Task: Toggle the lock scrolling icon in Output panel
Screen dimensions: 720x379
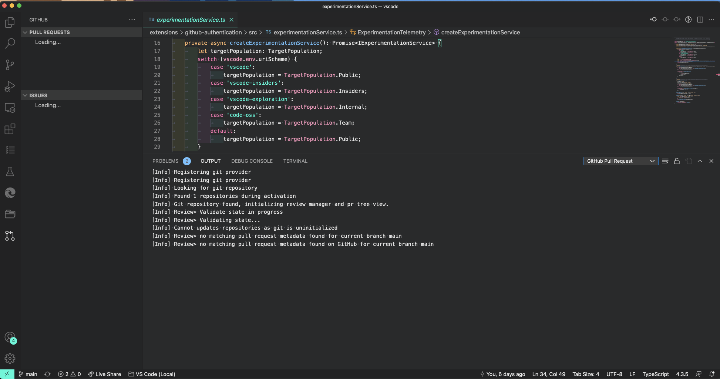Action: [677, 161]
